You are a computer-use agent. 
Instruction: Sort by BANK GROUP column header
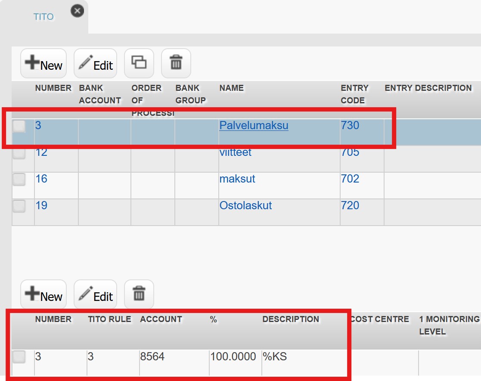click(190, 94)
